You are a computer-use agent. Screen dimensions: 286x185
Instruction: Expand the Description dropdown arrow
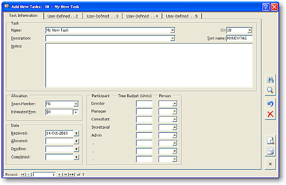point(172,38)
